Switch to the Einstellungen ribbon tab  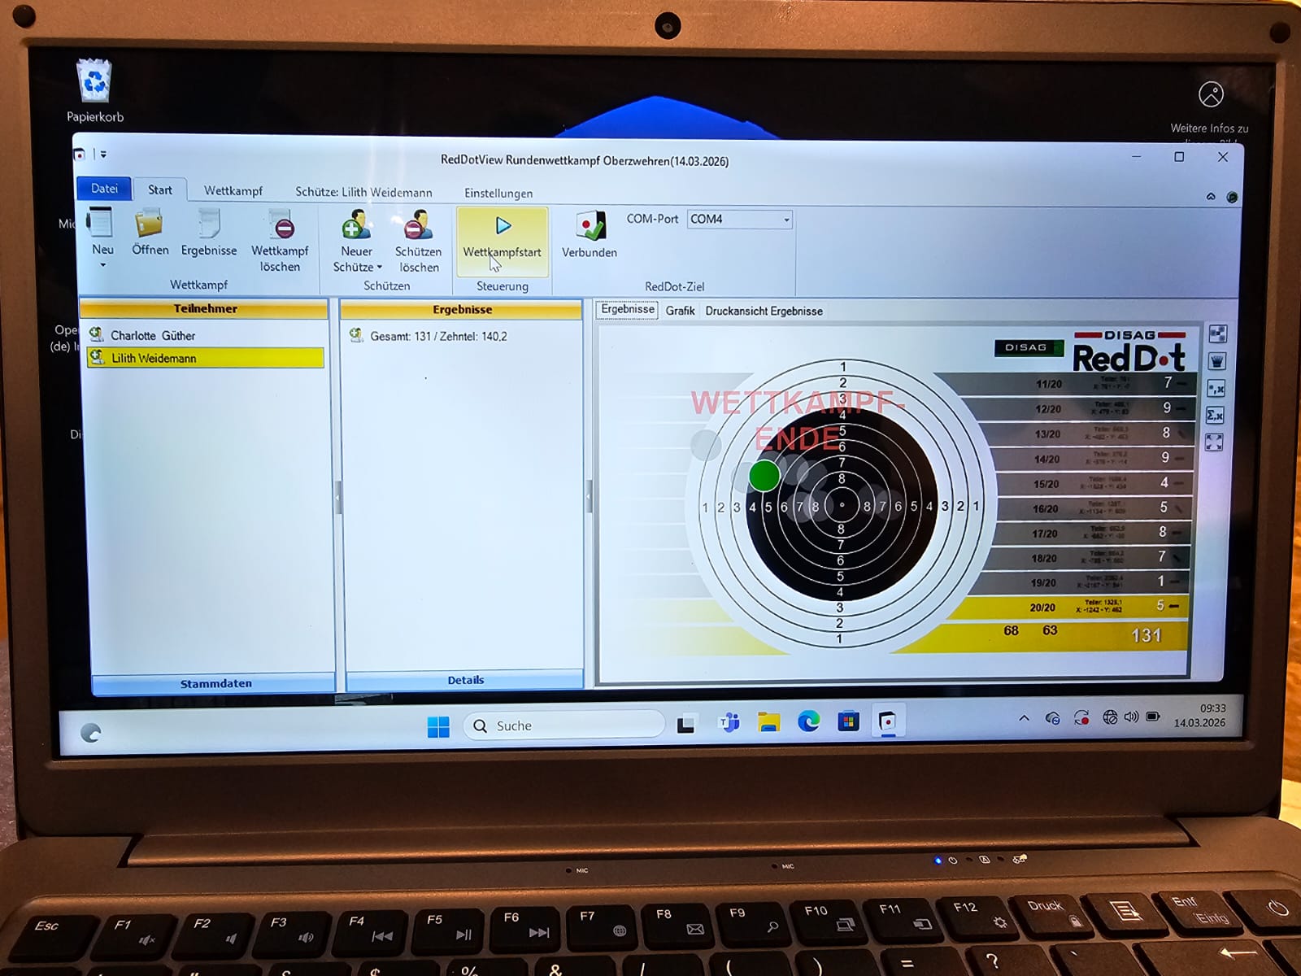(498, 194)
